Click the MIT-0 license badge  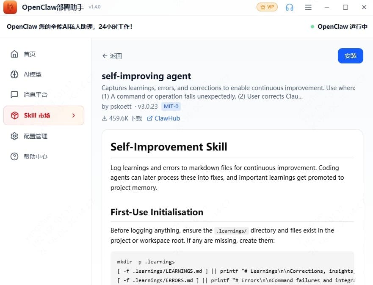pos(171,107)
